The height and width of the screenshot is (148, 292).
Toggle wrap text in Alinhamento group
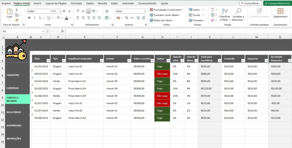[107, 11]
